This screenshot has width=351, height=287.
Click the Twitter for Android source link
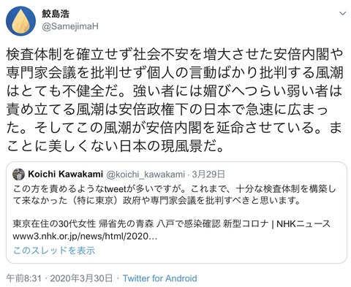(x=159, y=278)
